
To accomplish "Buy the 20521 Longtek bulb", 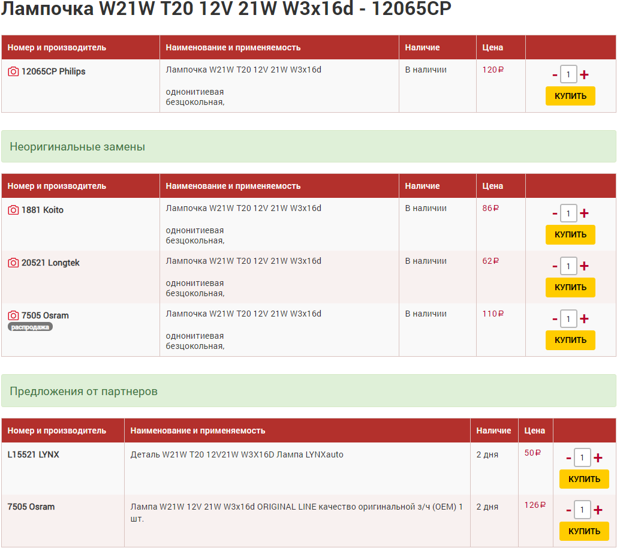I will (x=570, y=287).
